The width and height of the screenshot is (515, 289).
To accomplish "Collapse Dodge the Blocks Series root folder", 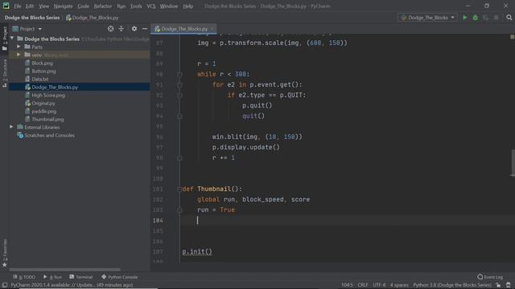I will (x=12, y=39).
